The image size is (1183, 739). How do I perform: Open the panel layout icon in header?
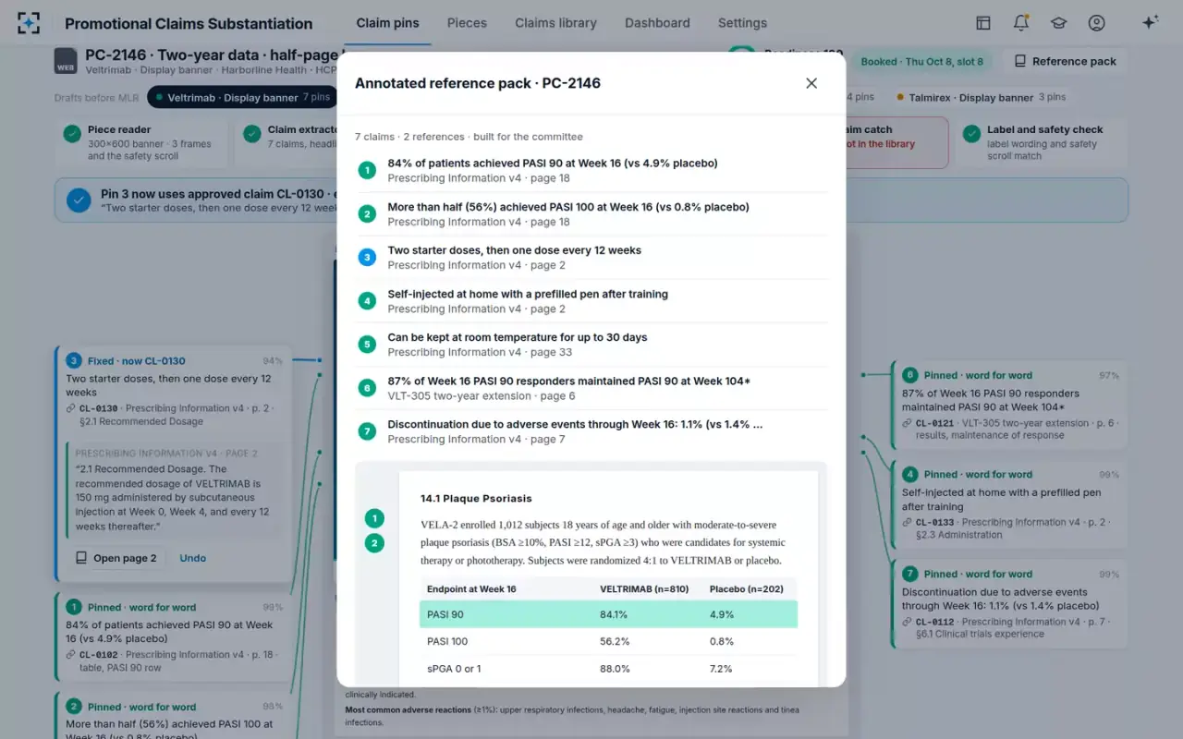click(x=983, y=23)
